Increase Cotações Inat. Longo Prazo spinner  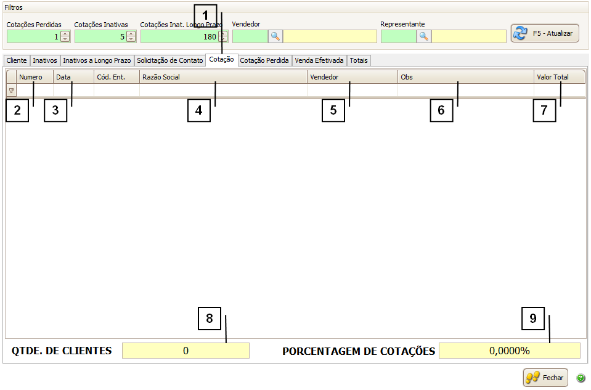(223, 33)
